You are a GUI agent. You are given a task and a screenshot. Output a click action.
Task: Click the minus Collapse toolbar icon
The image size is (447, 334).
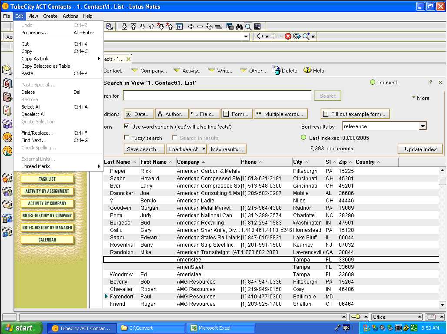point(200,26)
